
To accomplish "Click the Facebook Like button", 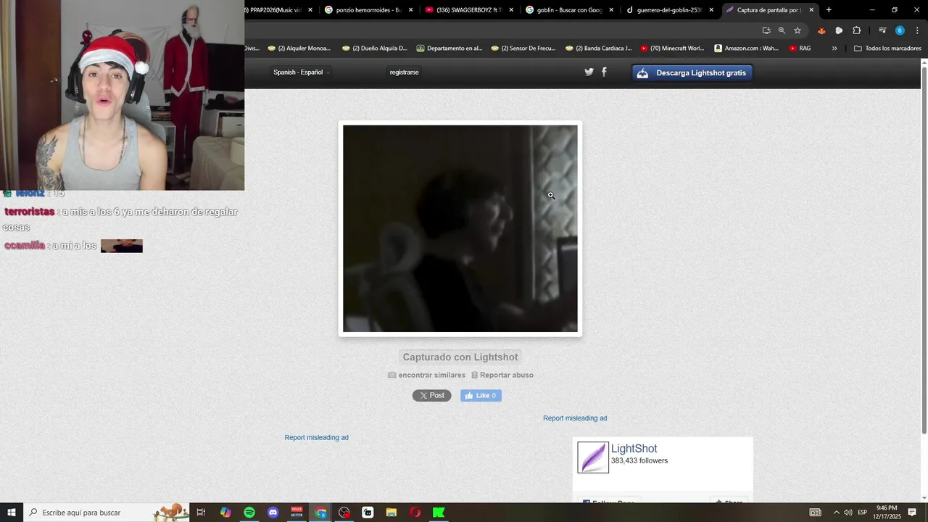I will 481,395.
